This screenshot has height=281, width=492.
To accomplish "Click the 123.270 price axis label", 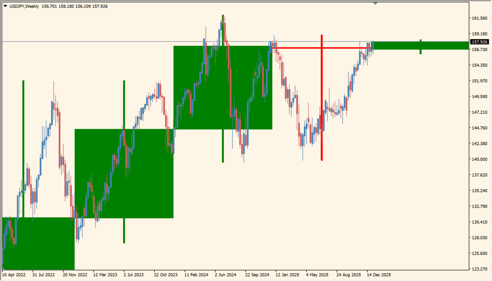I will (479, 269).
